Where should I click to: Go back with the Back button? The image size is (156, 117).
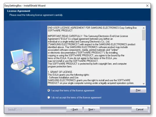[74, 109]
